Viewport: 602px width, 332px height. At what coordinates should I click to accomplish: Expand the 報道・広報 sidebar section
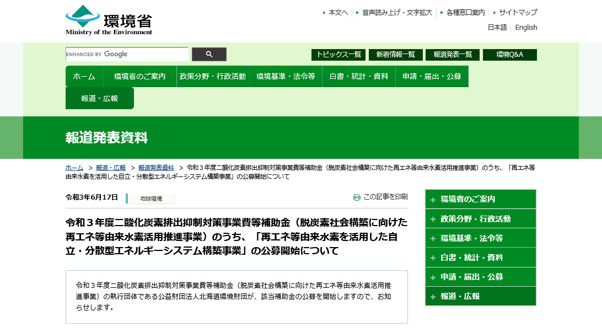[x=433, y=296]
